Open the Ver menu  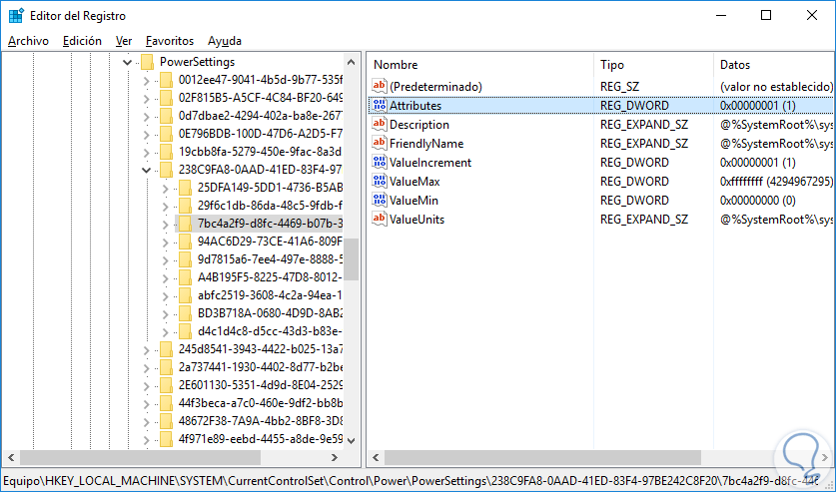click(124, 41)
